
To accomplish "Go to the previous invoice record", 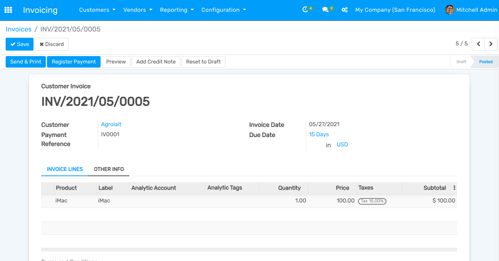I will (x=478, y=44).
